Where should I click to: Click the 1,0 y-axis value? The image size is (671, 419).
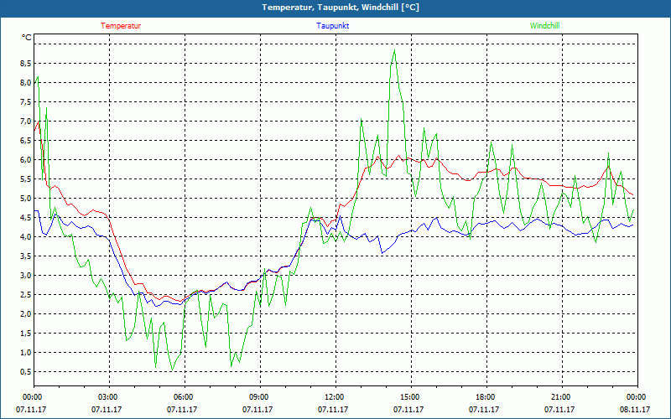click(x=26, y=352)
